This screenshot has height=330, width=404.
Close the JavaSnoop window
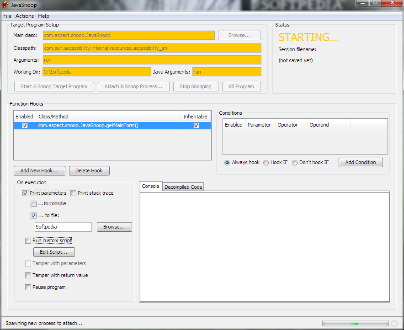pos(392,3)
